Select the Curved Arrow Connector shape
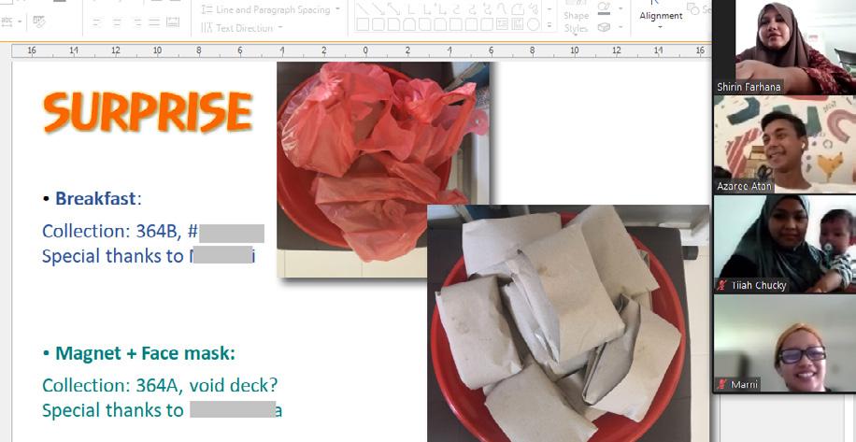Image resolution: width=856 pixels, height=442 pixels. point(471,8)
